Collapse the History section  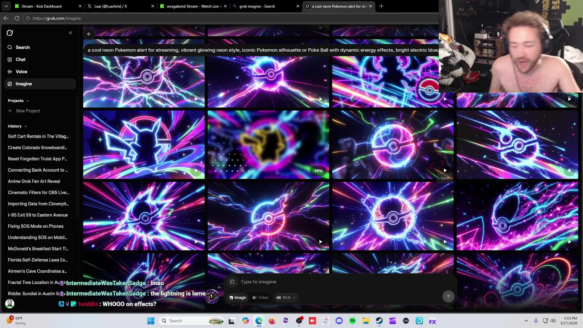coord(17,126)
